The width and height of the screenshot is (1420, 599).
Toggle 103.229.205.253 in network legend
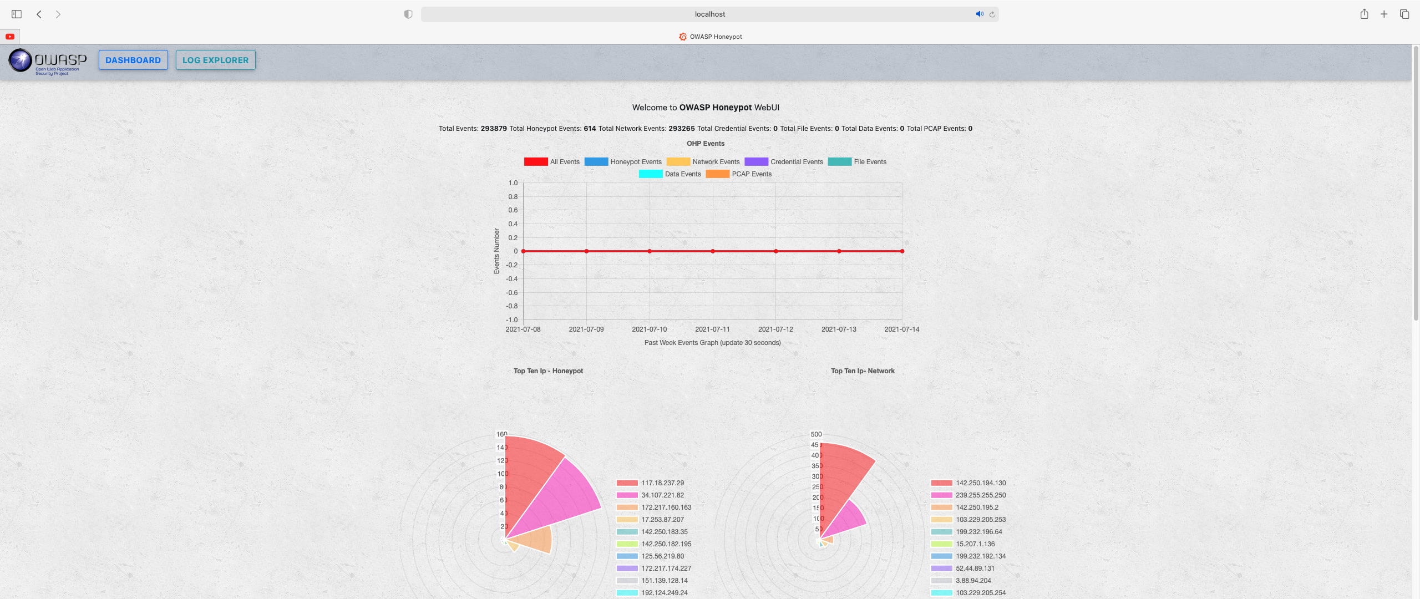click(x=942, y=520)
